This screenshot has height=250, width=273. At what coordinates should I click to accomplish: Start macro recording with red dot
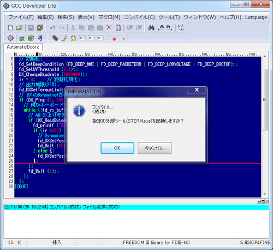click(114, 39)
